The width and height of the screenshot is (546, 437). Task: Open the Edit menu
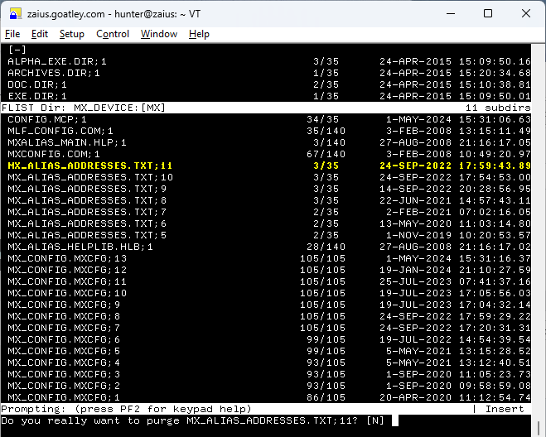[39, 34]
